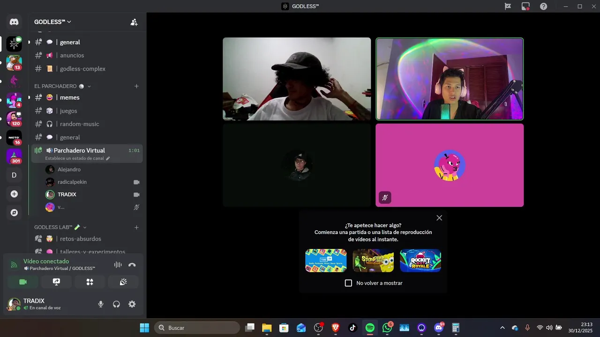This screenshot has width=600, height=337.
Task: Open the server with 301 badge
Action: [14, 156]
